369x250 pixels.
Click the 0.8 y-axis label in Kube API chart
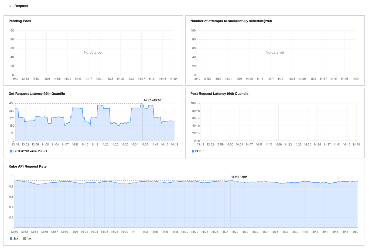[11, 186]
